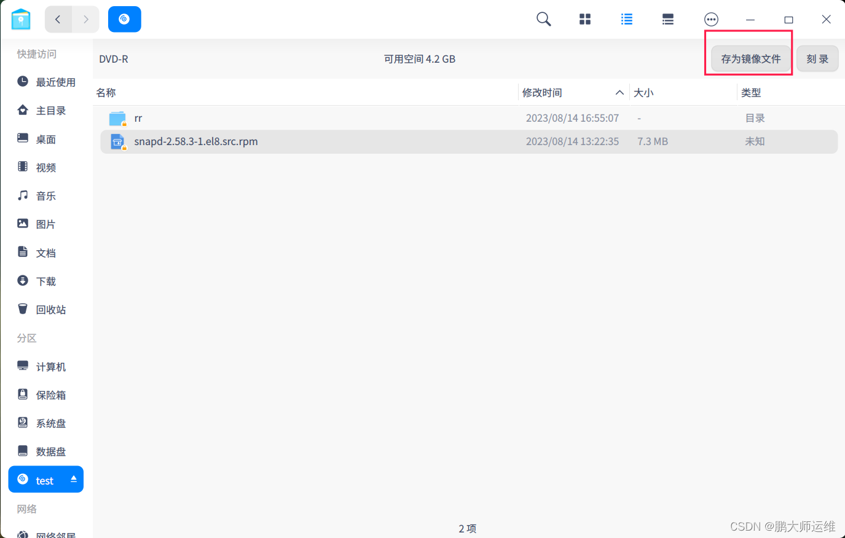The image size is (845, 538).
Task: Sort by 大小 column header
Action: point(643,93)
